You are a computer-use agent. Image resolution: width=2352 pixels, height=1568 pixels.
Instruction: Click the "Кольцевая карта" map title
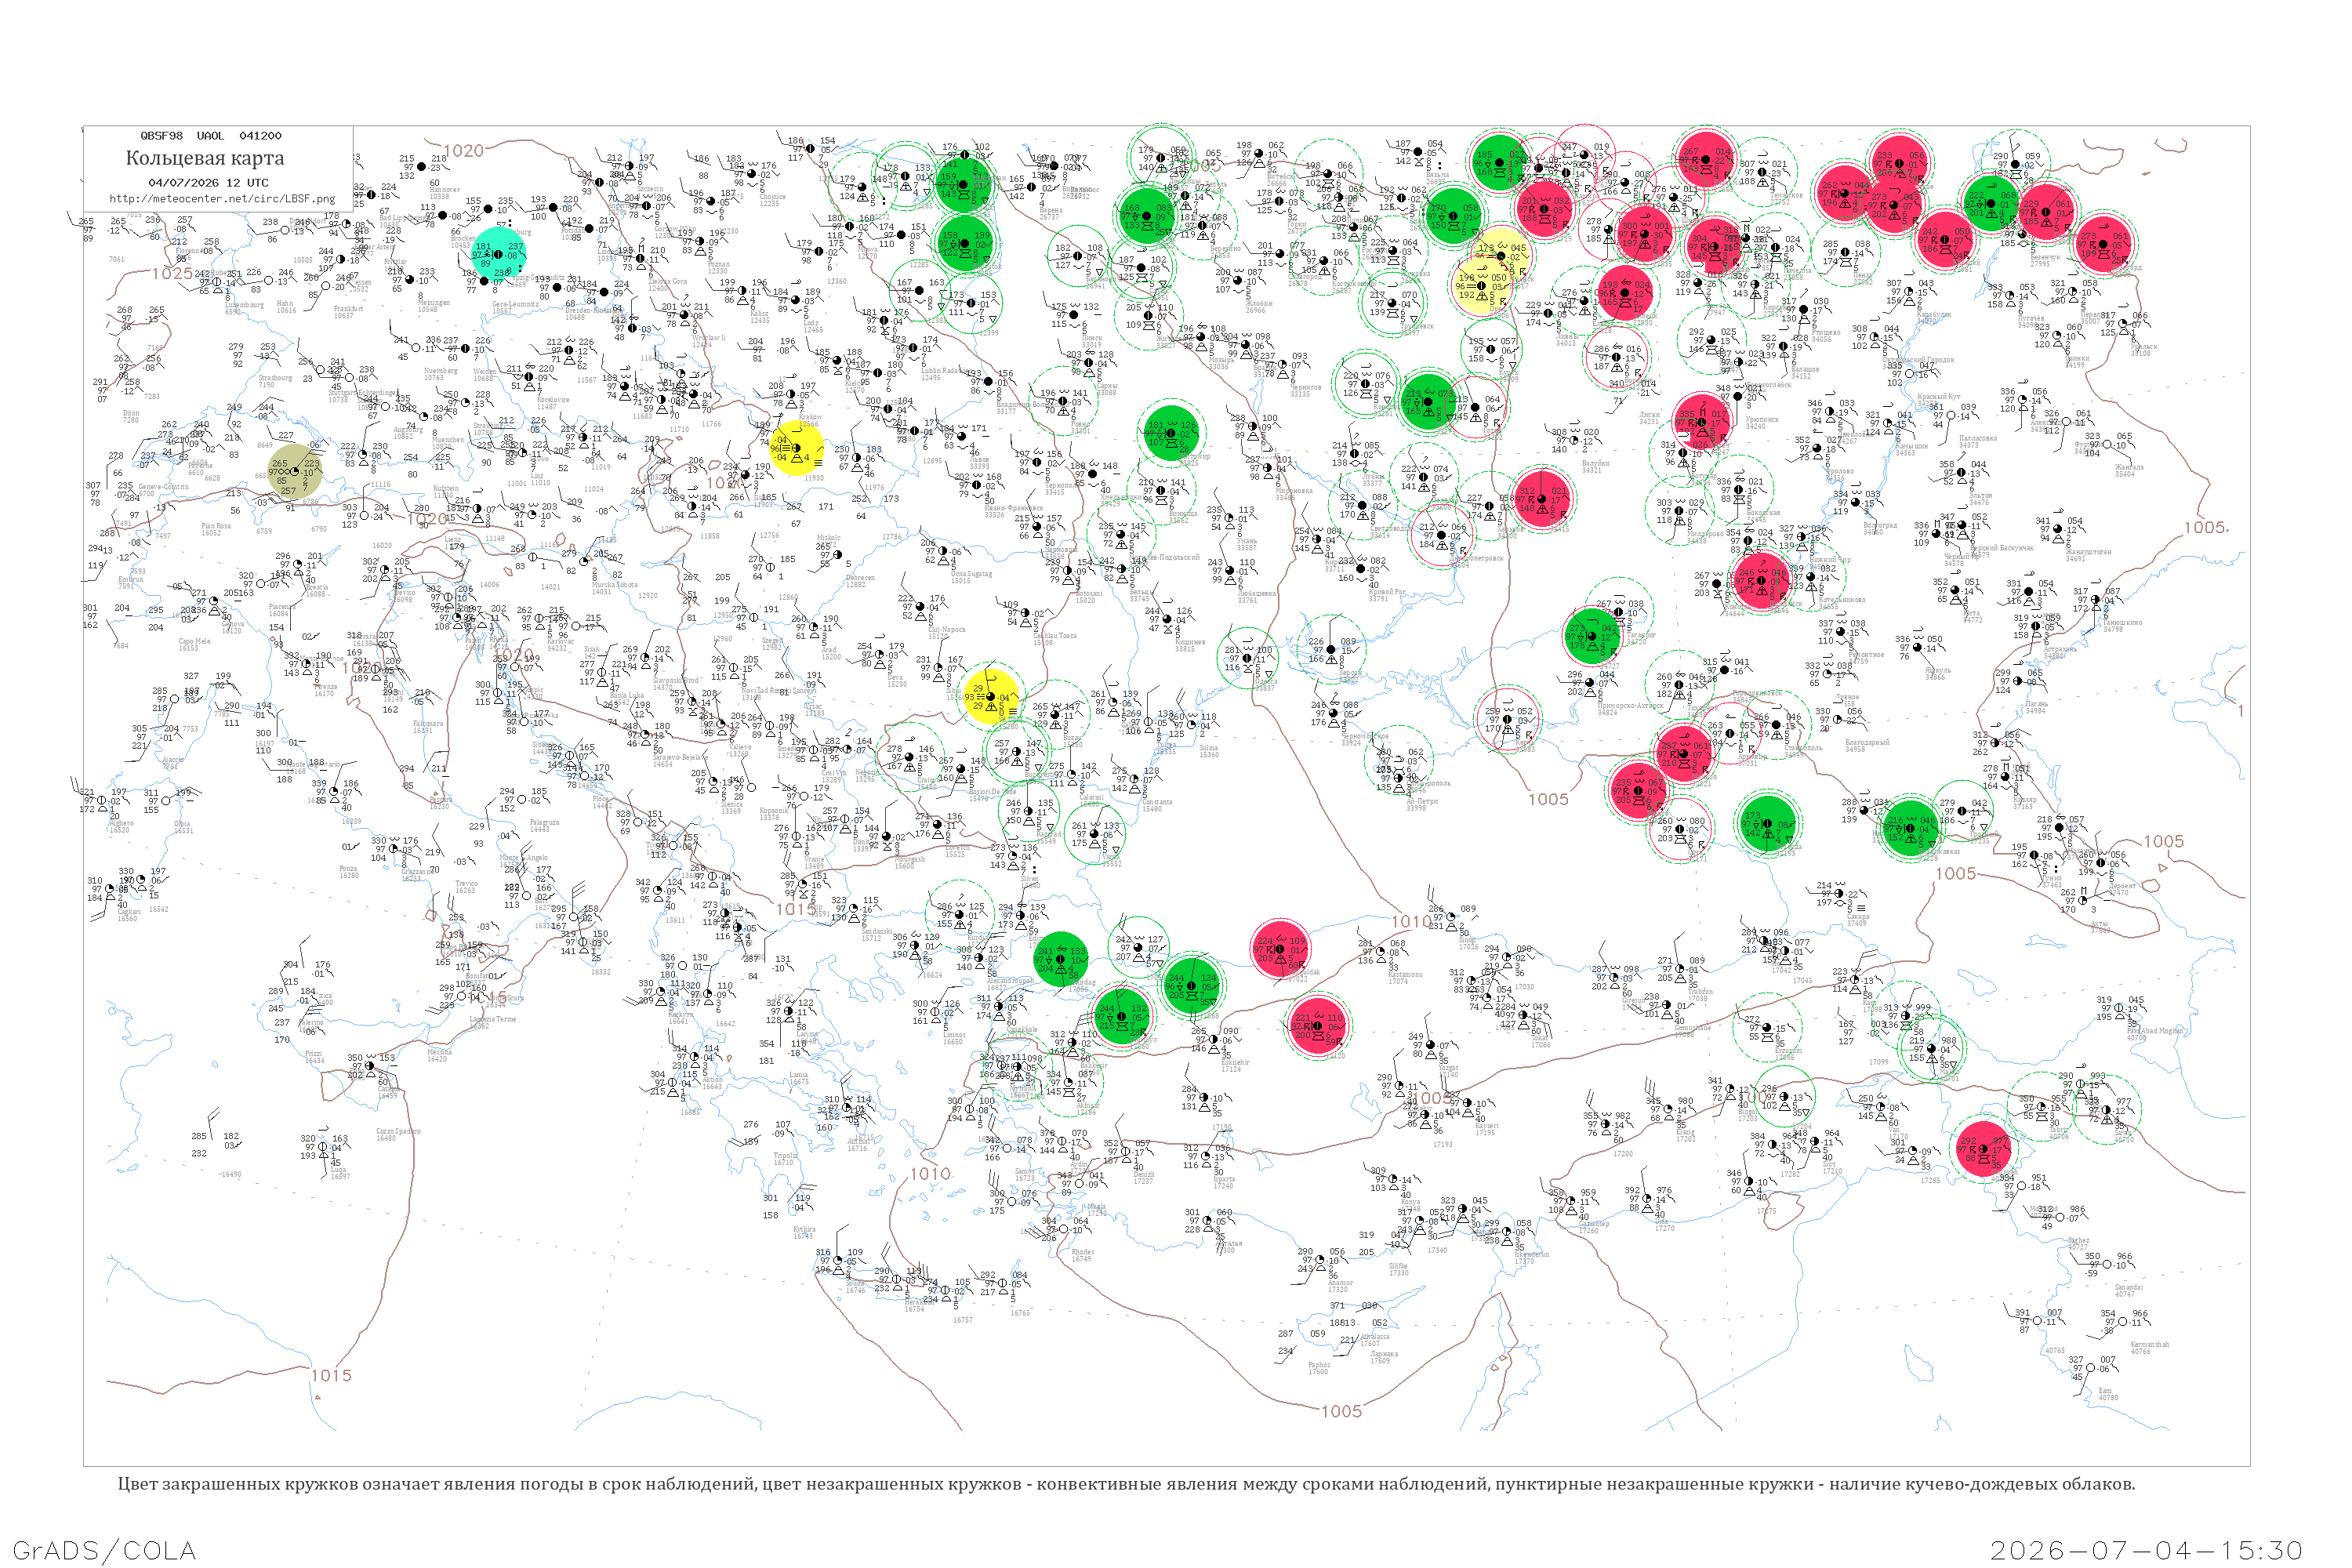[205, 158]
